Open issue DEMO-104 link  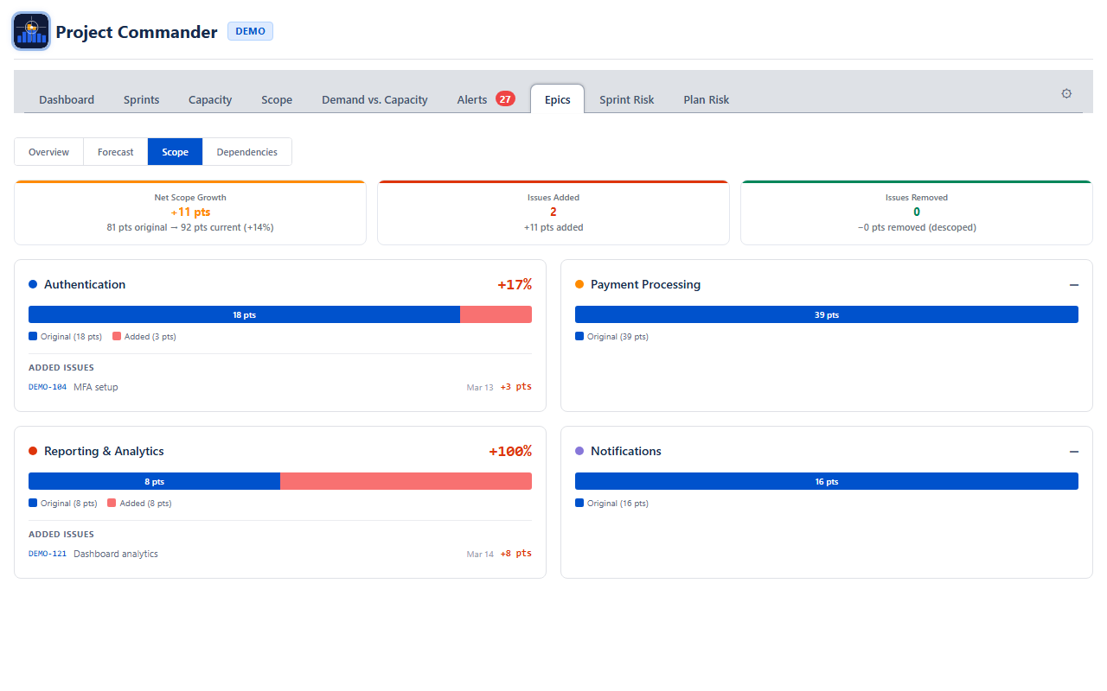tap(48, 387)
